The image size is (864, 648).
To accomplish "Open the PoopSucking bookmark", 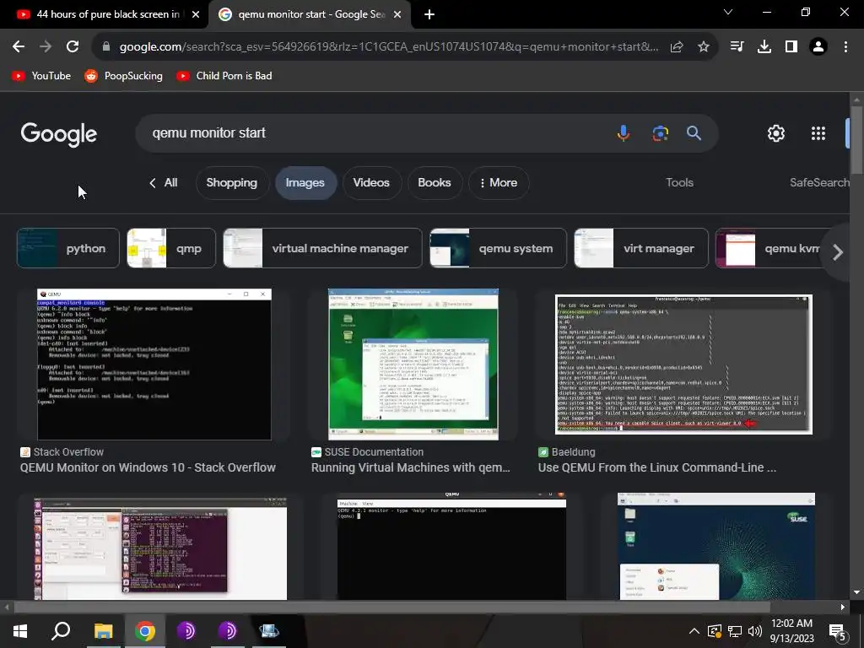I will click(123, 76).
